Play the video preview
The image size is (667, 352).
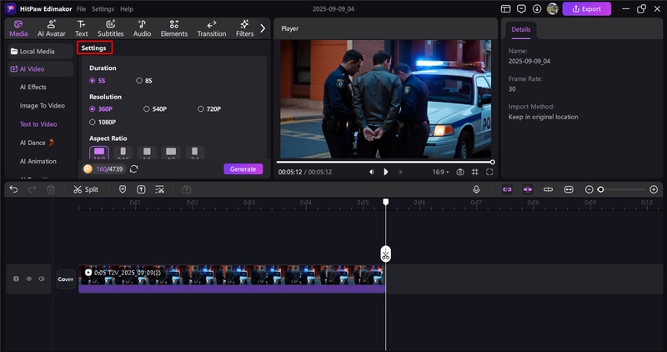(x=386, y=172)
